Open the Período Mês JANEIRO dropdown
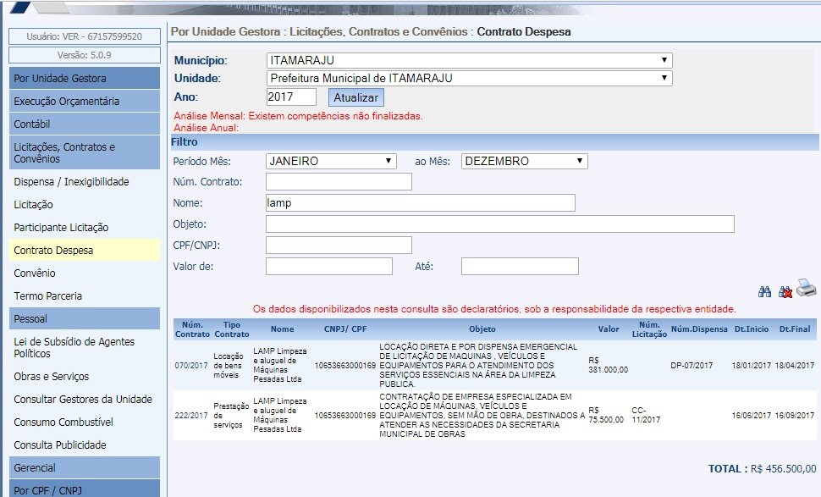 click(331, 161)
